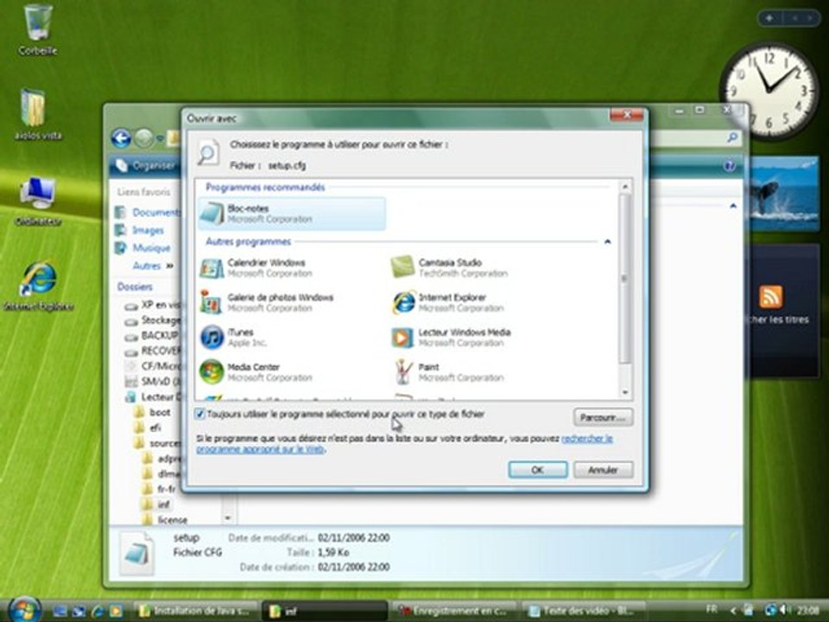Pick Internet Explorer in program list
This screenshot has width=829, height=622.
pyautogui.click(x=448, y=302)
